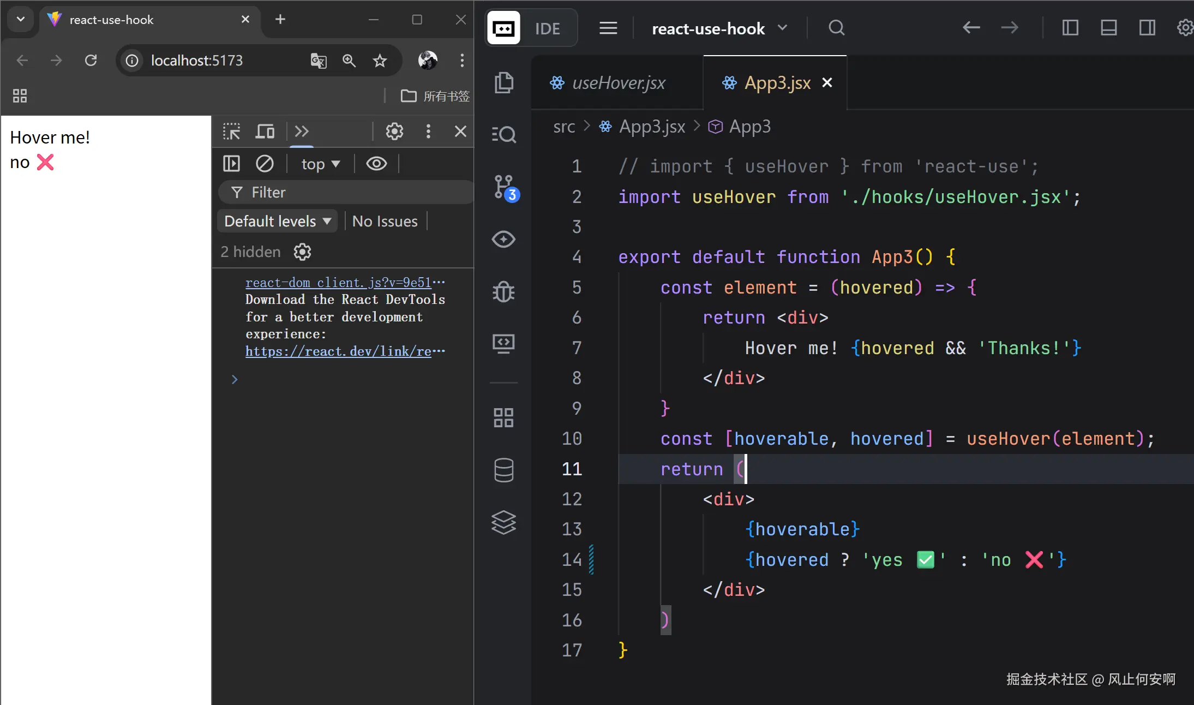Viewport: 1194px width, 705px height.
Task: Toggle the left sidebar layout button
Action: [1070, 28]
